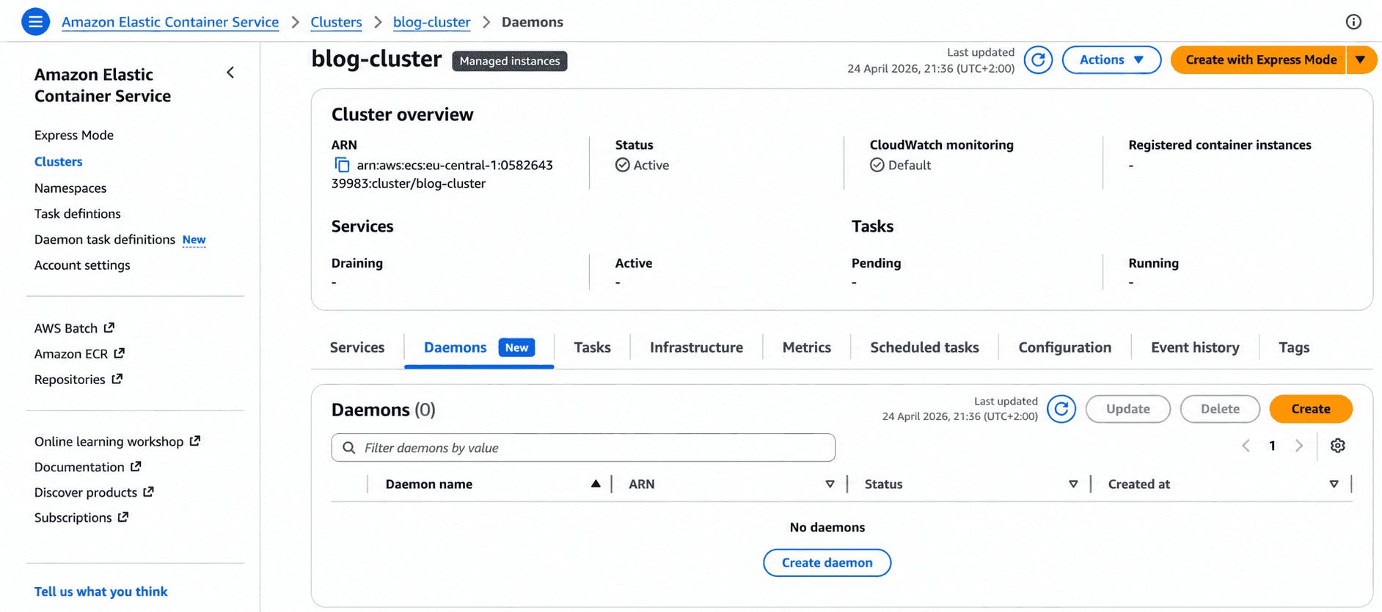Switch to the Services tab
The image size is (1382, 612).
(357, 347)
